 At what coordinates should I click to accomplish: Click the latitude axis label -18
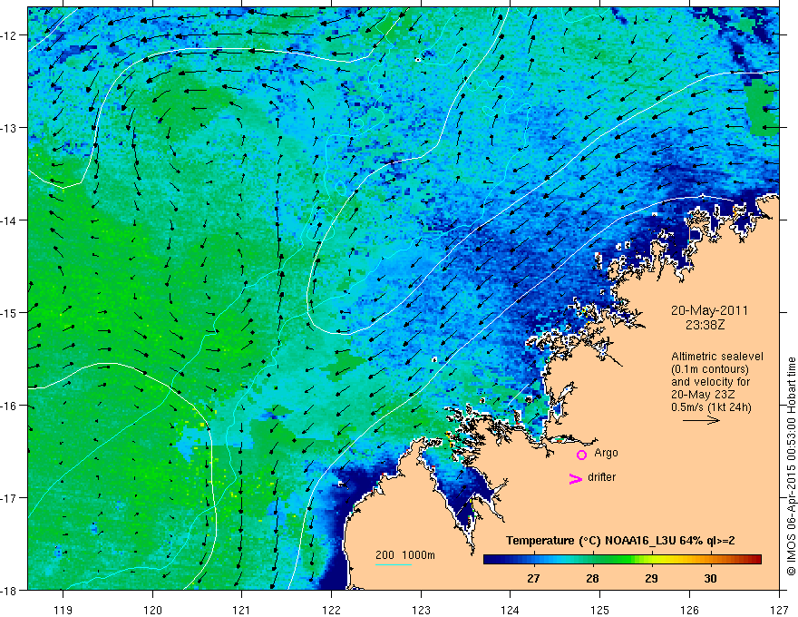pyautogui.click(x=9, y=590)
